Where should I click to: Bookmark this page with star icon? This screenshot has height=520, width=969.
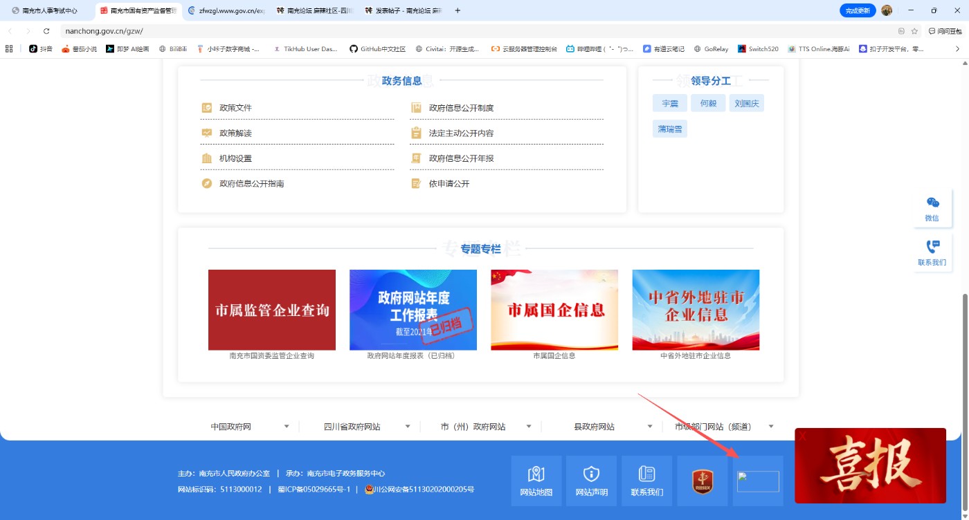[914, 31]
